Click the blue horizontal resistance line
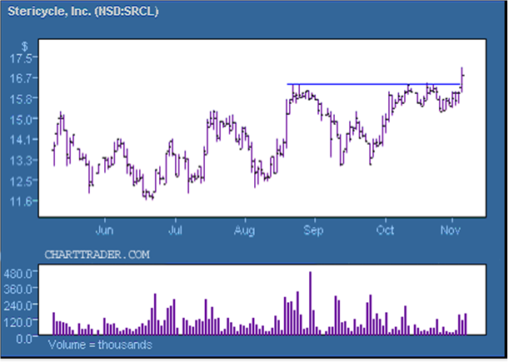Screen dimensions: 509x362 click(373, 84)
